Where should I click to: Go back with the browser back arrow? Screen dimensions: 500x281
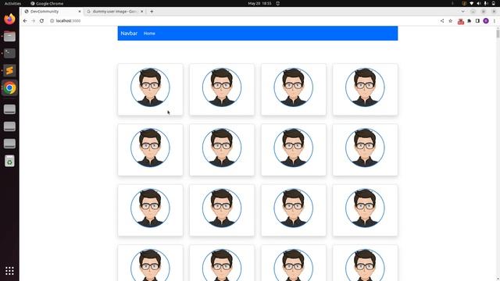25,21
